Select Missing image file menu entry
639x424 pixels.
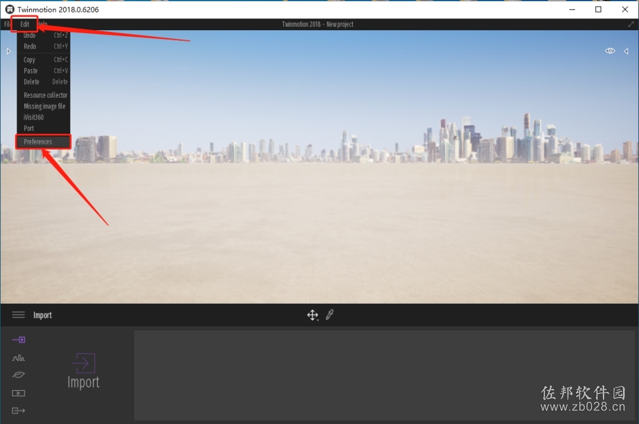point(44,106)
